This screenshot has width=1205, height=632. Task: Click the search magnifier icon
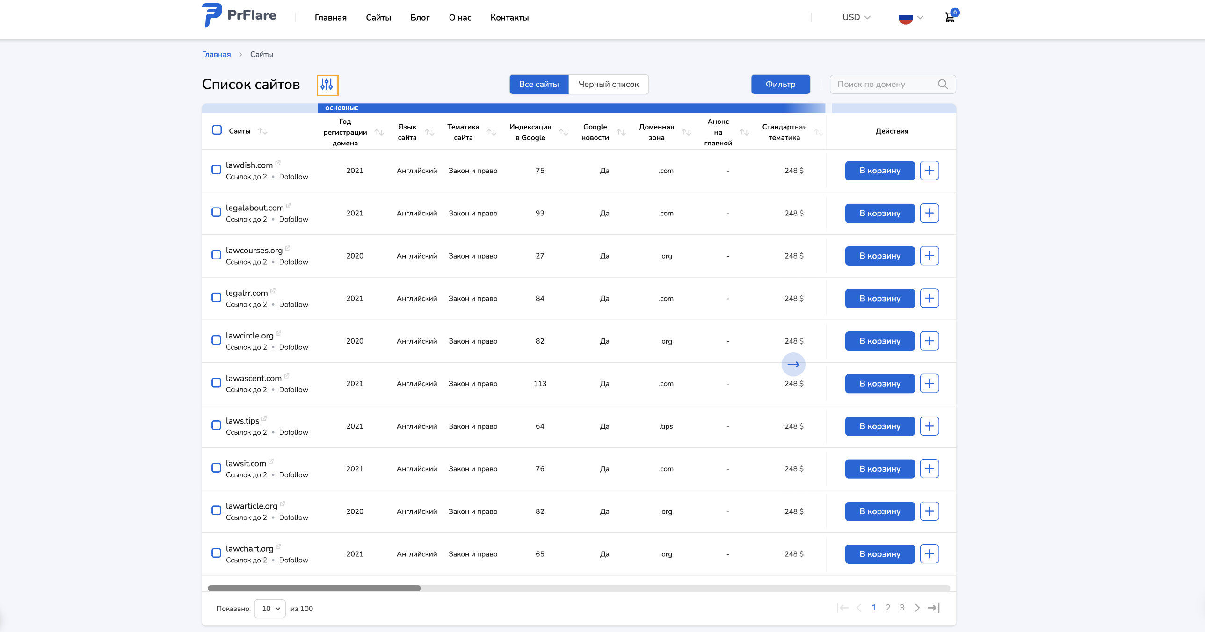(943, 84)
